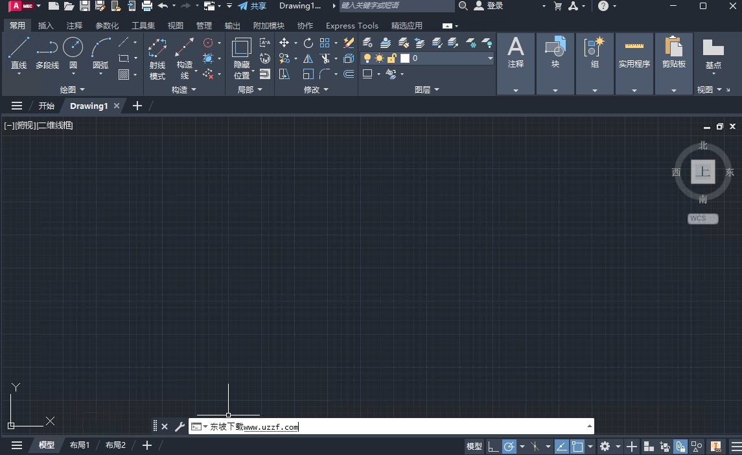Select the 圆 circle tool
The width and height of the screenshot is (742, 455).
click(73, 54)
